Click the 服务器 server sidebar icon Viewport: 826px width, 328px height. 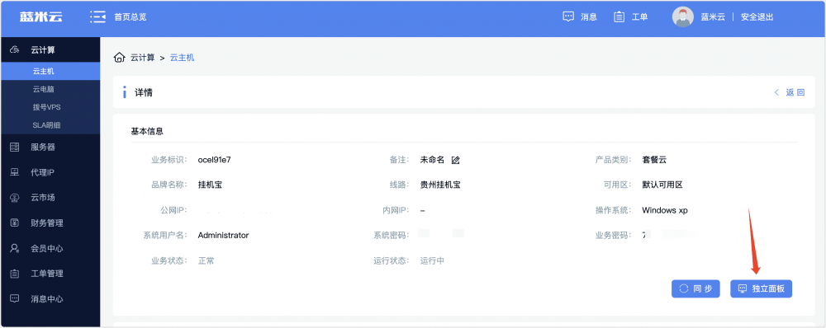15,148
